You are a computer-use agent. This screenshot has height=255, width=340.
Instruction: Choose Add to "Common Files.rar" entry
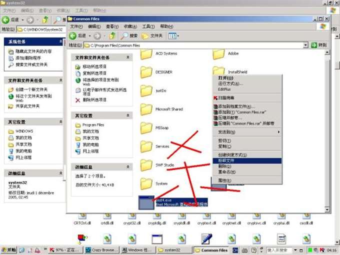tap(247, 112)
